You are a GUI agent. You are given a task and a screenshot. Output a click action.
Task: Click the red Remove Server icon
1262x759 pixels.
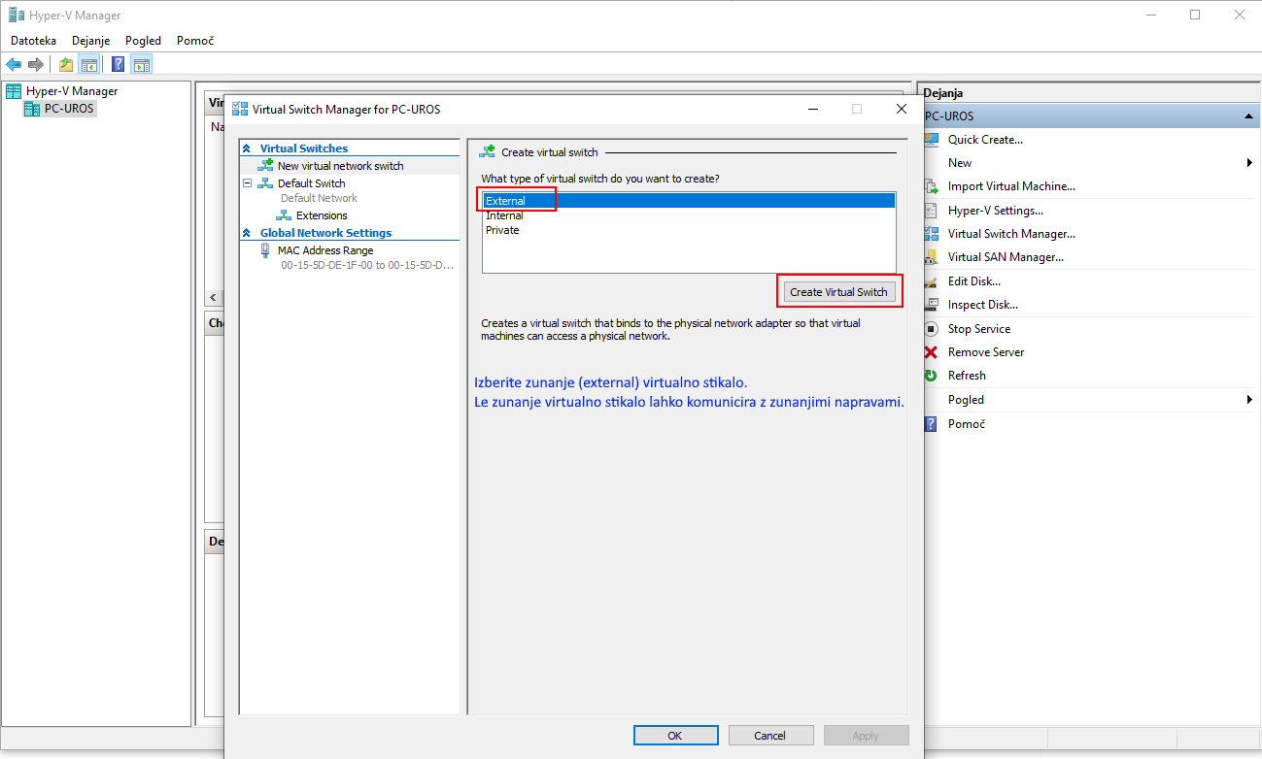(x=932, y=352)
